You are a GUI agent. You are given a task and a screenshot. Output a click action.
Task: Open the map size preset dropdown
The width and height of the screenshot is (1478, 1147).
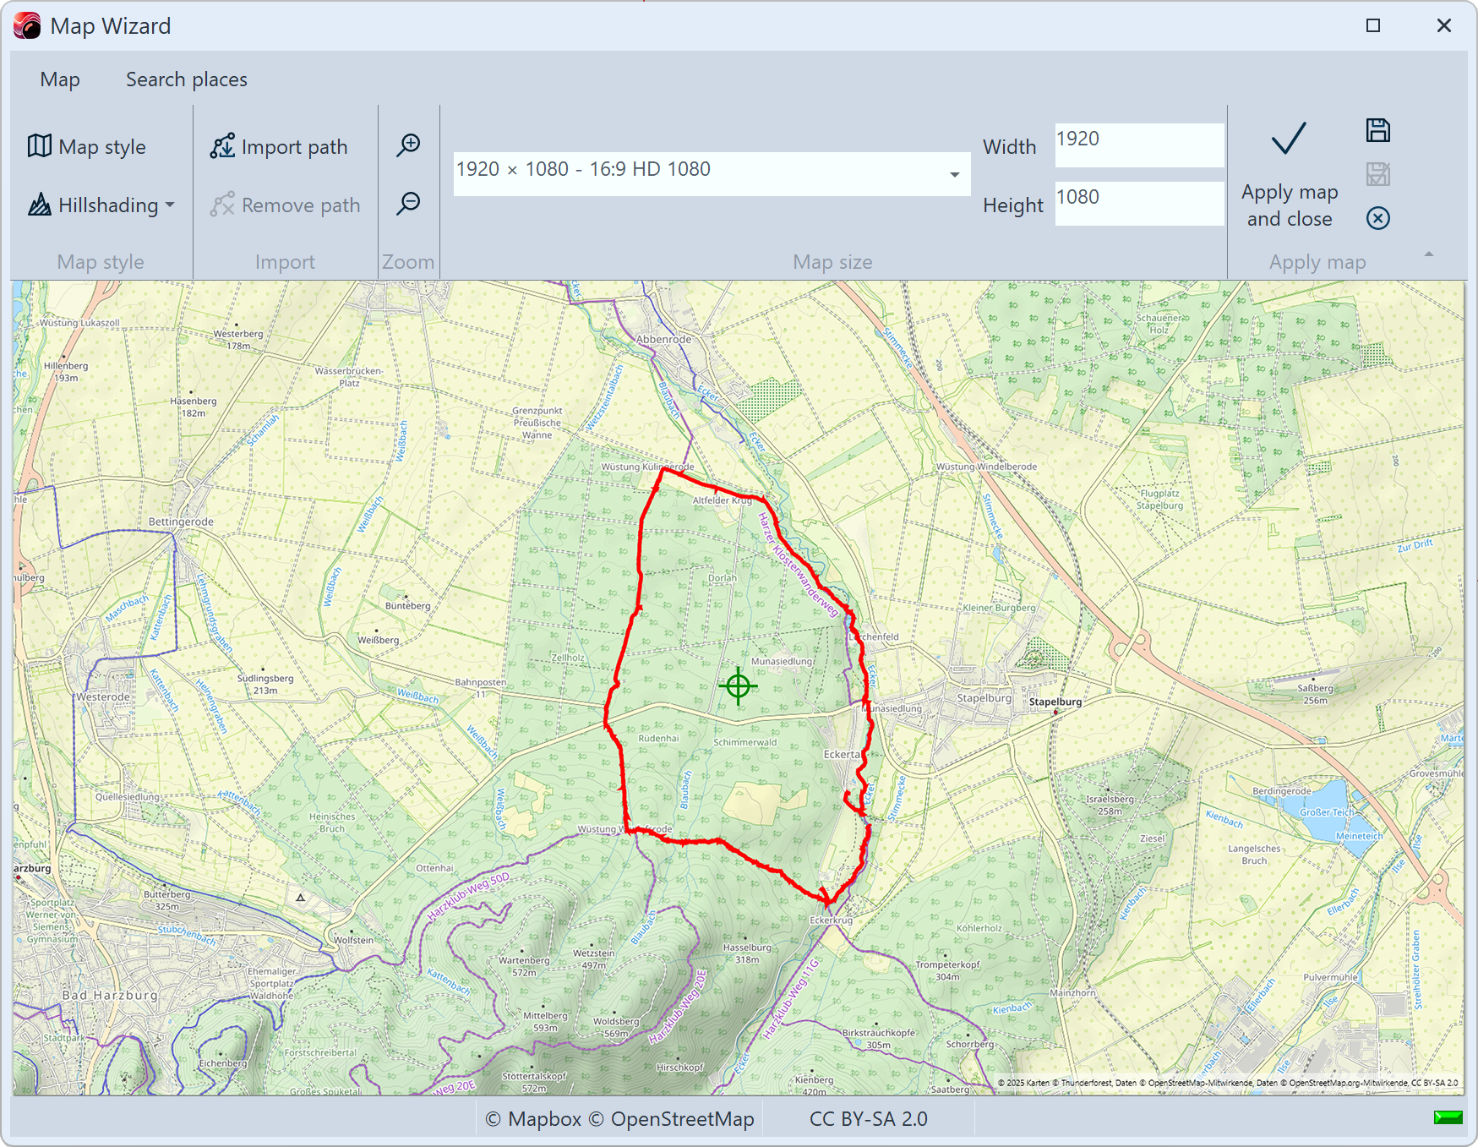coord(955,174)
